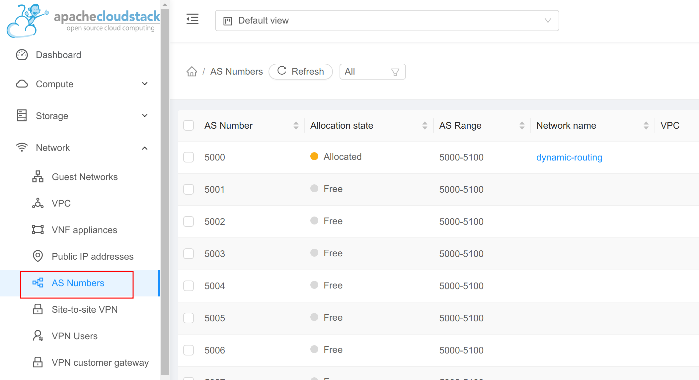Collapse the sidebar with the indent toggle
The width and height of the screenshot is (699, 380).
point(193,20)
